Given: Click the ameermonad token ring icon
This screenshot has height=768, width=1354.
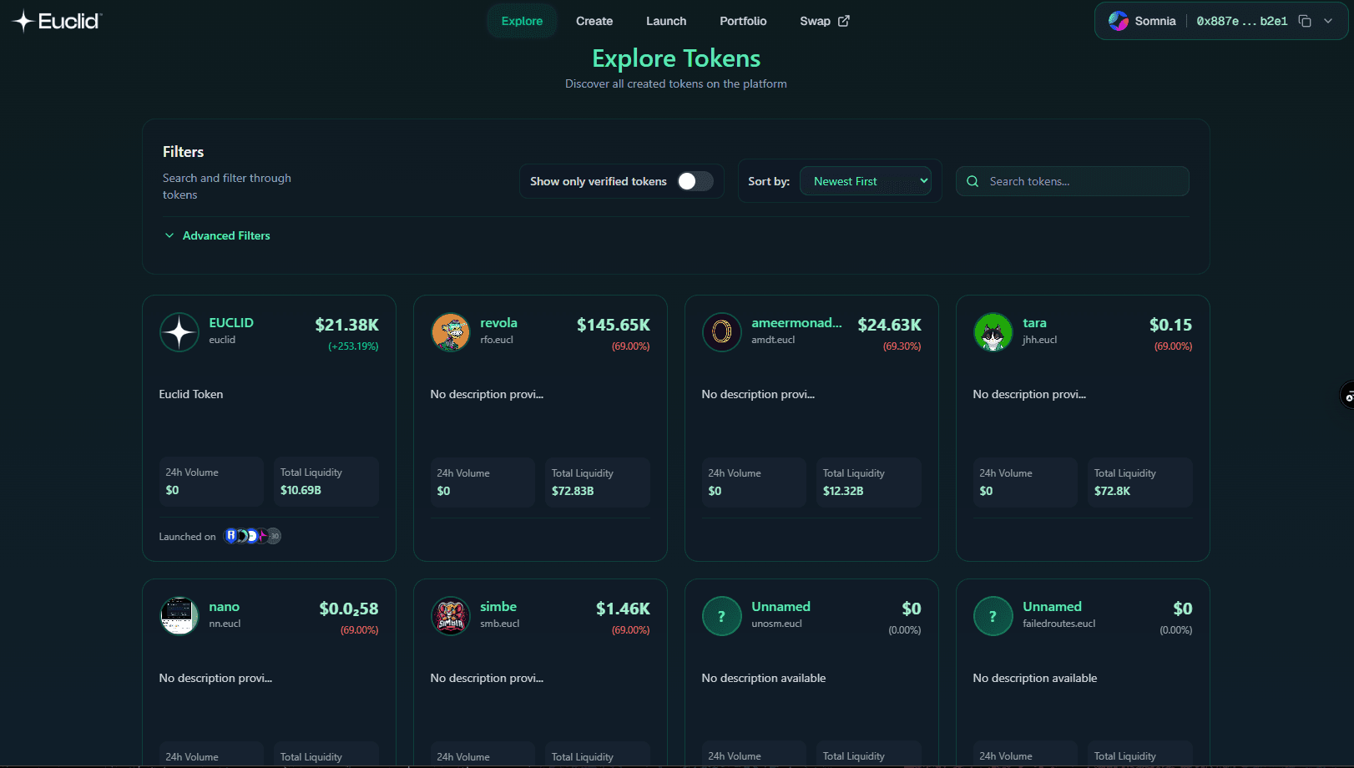Looking at the screenshot, I should tap(722, 332).
